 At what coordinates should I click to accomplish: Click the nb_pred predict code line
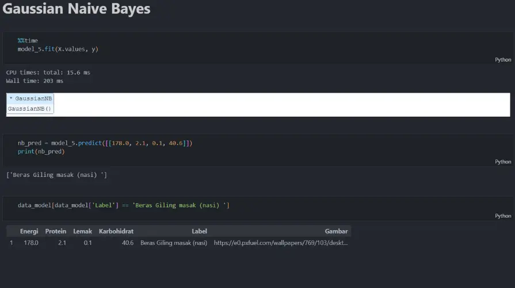tap(105, 143)
